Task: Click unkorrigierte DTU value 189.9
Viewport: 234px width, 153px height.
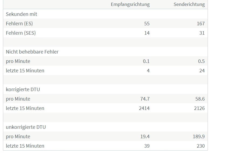Action: [x=199, y=136]
